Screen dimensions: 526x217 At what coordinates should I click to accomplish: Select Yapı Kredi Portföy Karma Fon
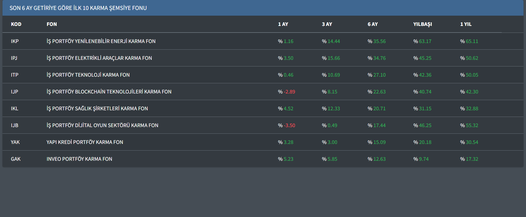[x=85, y=142]
